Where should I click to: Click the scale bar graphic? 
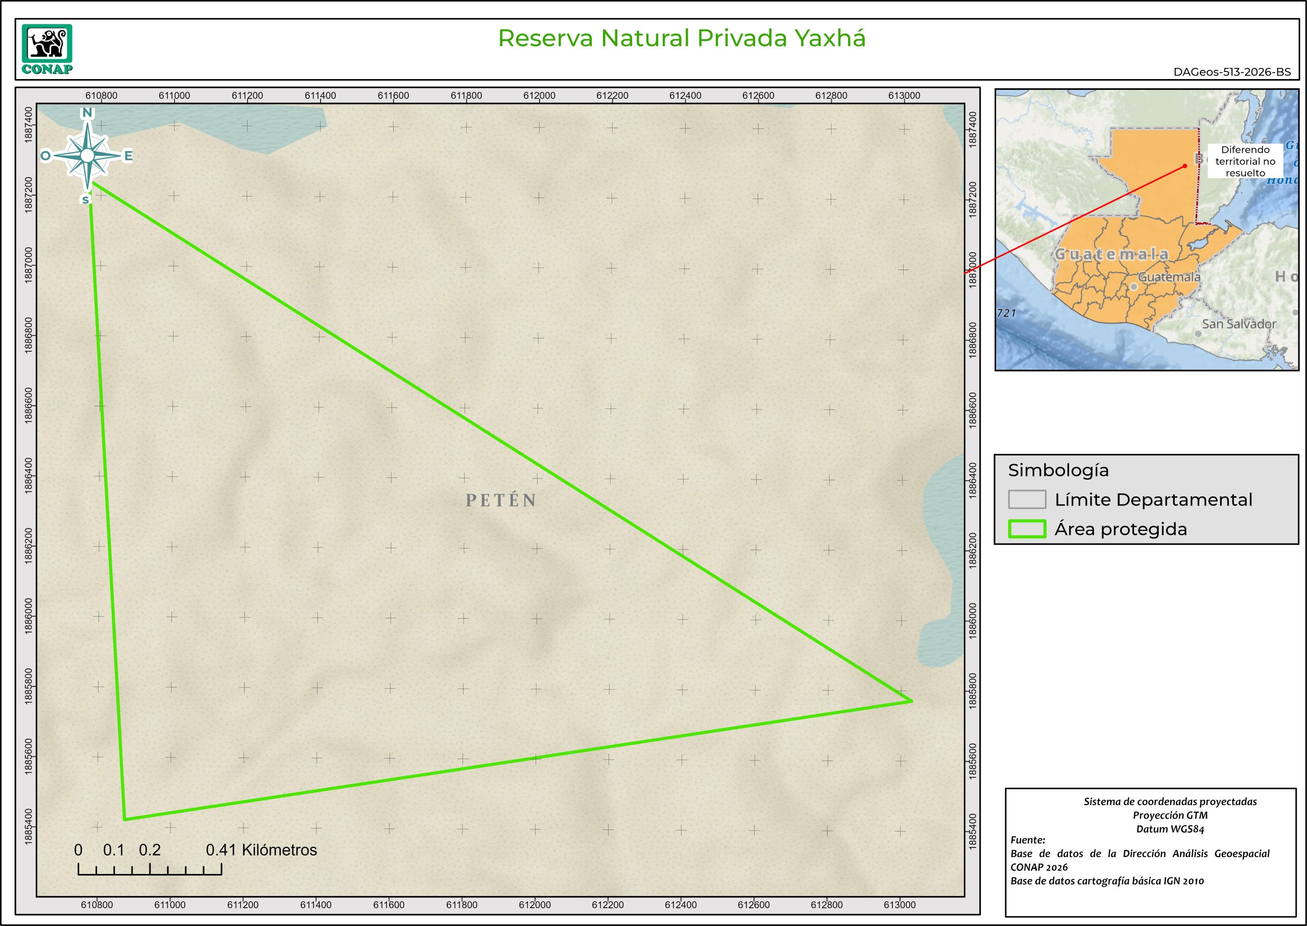point(150,869)
